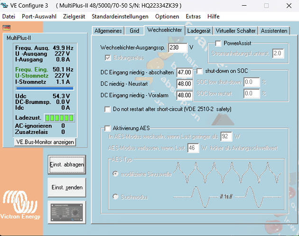Viewport: 299px width, 236px height.
Task: Switch to the Allgemeines tab
Action: tap(108, 31)
